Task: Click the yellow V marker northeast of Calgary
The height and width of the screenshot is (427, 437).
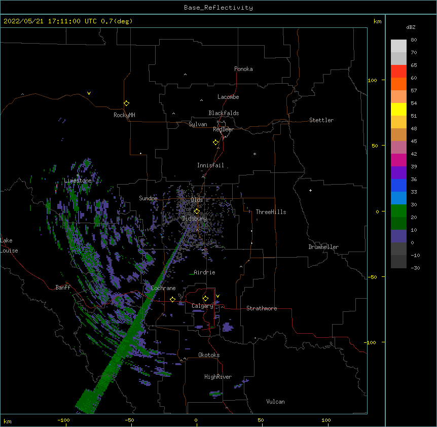Action: (x=217, y=296)
